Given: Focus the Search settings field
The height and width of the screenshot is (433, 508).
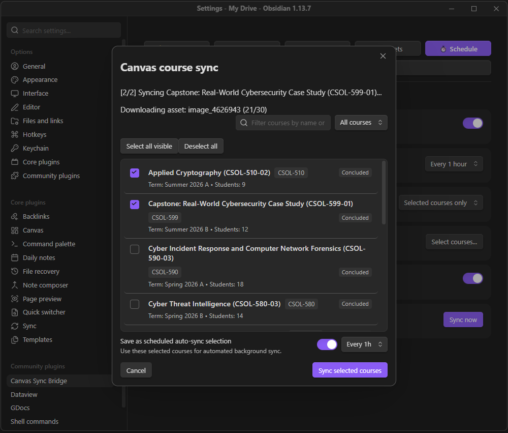Looking at the screenshot, I should click(x=63, y=30).
